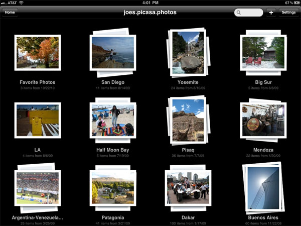The height and width of the screenshot is (226, 301).
Task: Select the 'Half Moon Bay' title text
Action: (x=113, y=150)
